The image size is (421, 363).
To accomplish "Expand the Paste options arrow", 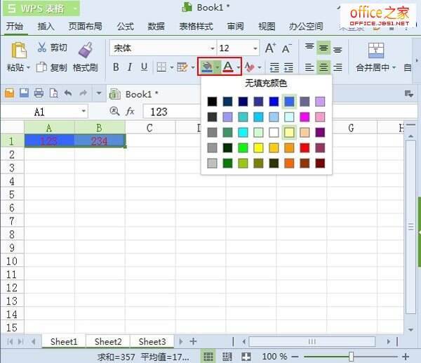I will tap(28, 67).
